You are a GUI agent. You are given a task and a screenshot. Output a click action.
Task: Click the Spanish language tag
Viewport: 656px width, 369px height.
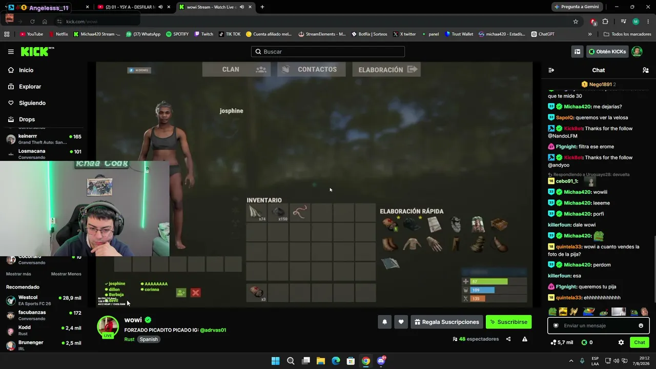coord(149,339)
